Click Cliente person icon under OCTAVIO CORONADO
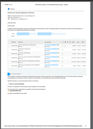Screen dimensions: 93x129 tap(19, 55)
